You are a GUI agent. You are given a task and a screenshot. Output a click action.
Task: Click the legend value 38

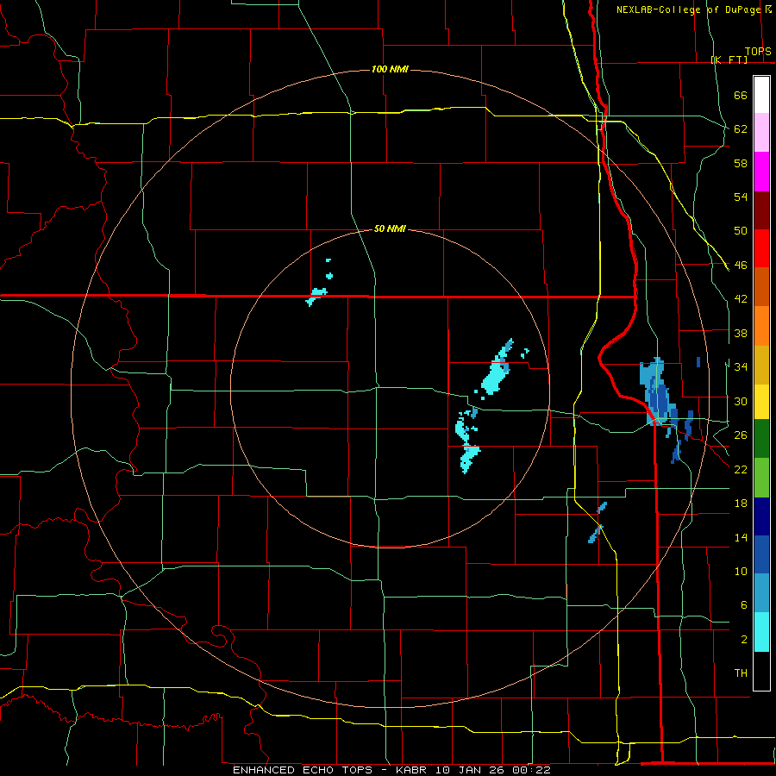pyautogui.click(x=741, y=334)
